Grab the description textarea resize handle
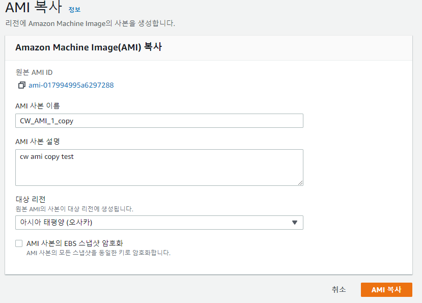This screenshot has height=303, width=422. (300, 183)
